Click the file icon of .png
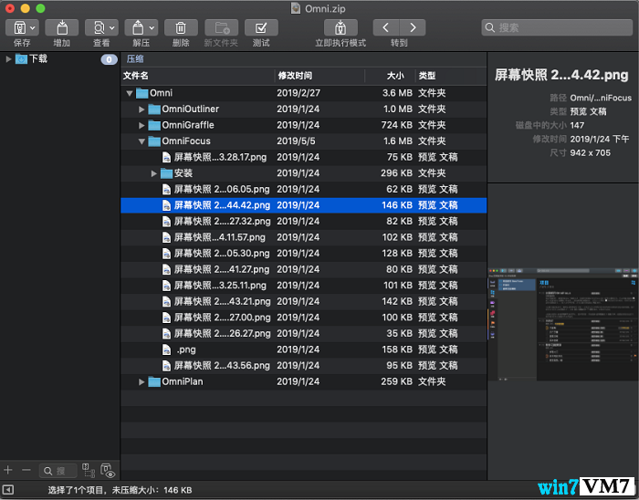Image resolution: width=639 pixels, height=500 pixels. click(x=166, y=349)
